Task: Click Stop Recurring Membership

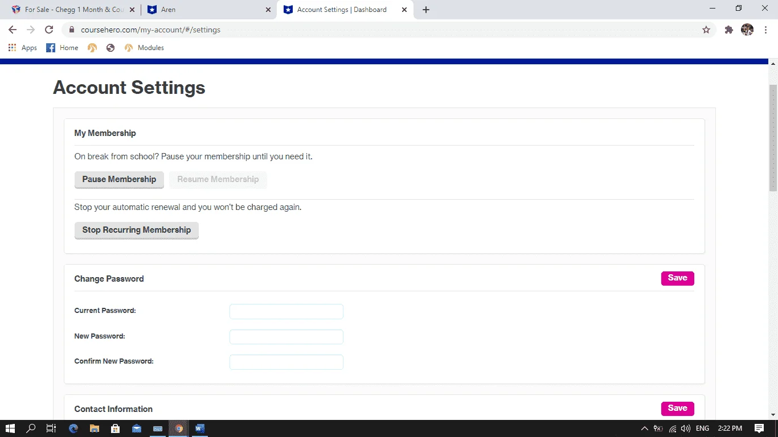Action: coord(137,230)
